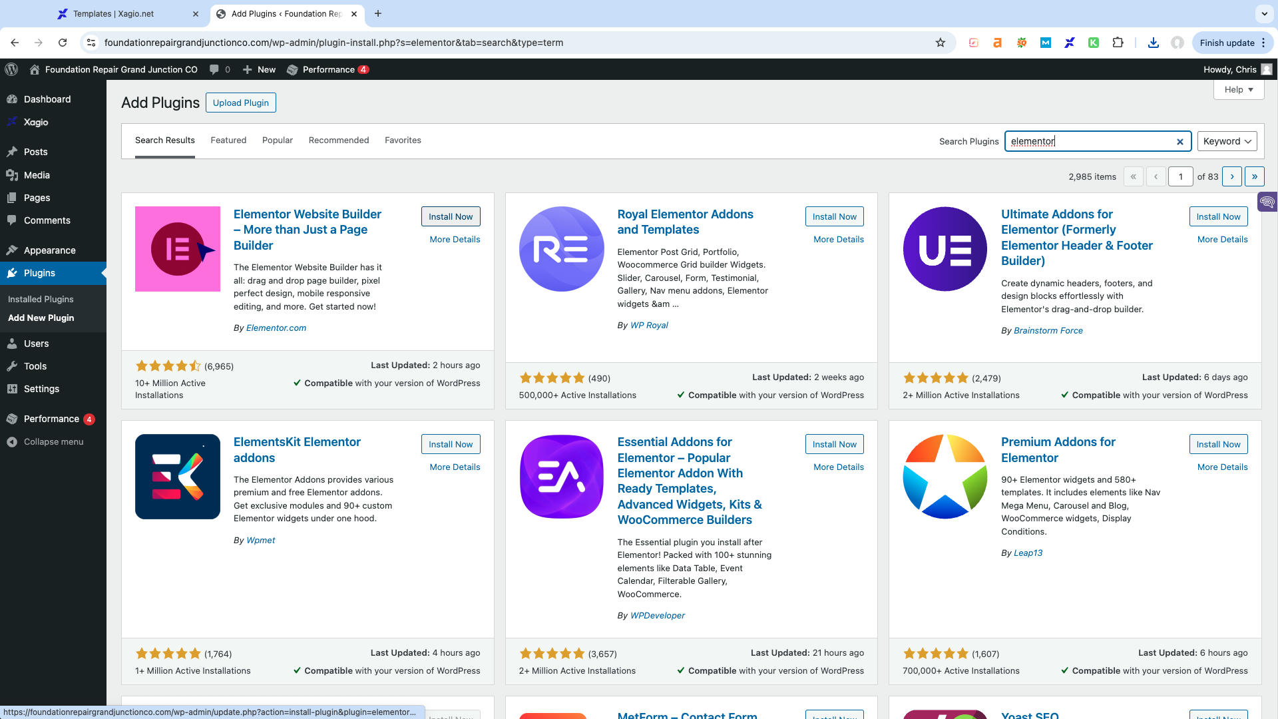Click the Elementor Website Builder plugin thumbnail

(178, 249)
